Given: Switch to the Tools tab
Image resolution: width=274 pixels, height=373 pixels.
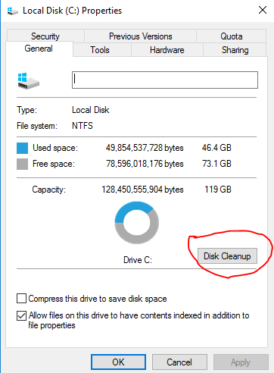Looking at the screenshot, I should click(100, 50).
